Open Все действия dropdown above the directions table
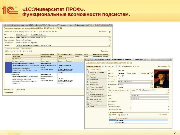Image resolution: width=180 pixels, height=135 pixels. [105, 51]
